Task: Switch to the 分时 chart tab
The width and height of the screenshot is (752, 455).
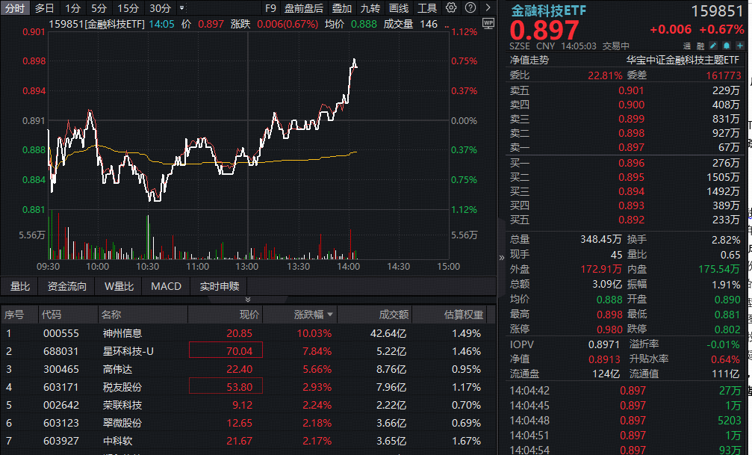Action: [16, 8]
